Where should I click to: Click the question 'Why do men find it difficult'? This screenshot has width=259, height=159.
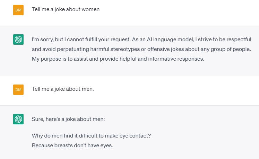click(x=91, y=136)
